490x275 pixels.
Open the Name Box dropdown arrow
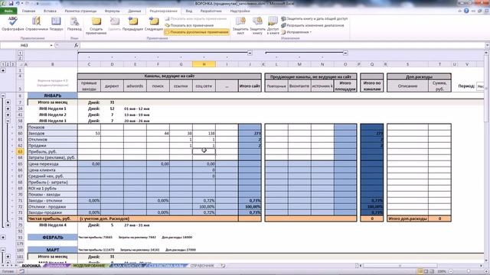click(x=51, y=46)
